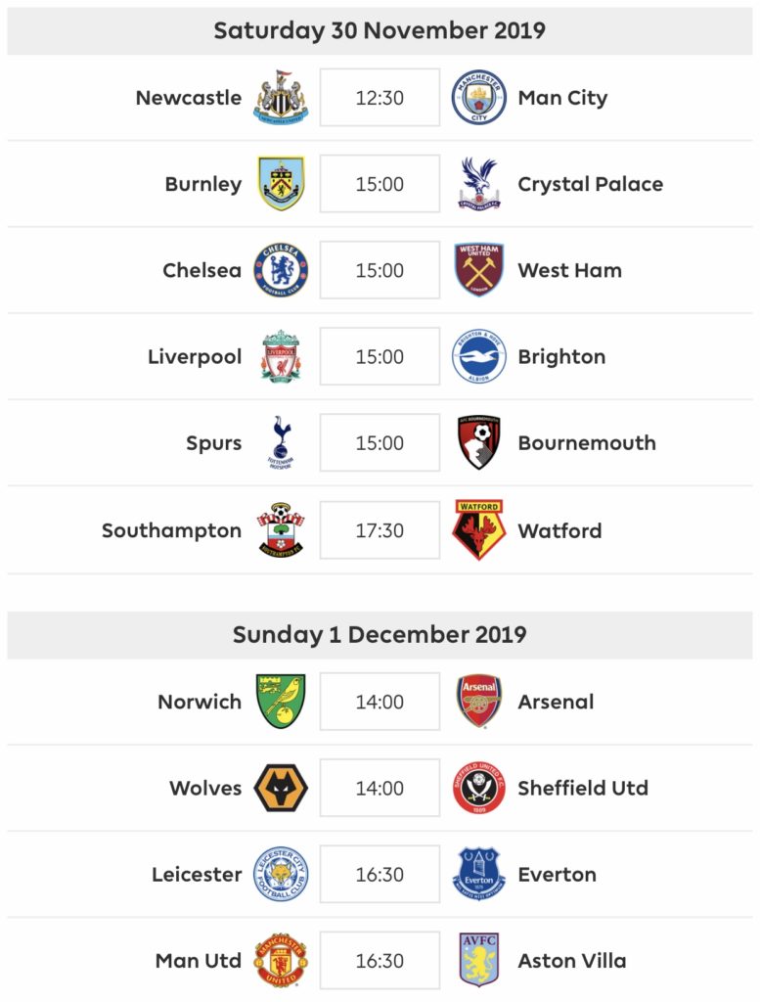Click the Bournemouth team name
This screenshot has height=1002, width=760.
(x=587, y=442)
